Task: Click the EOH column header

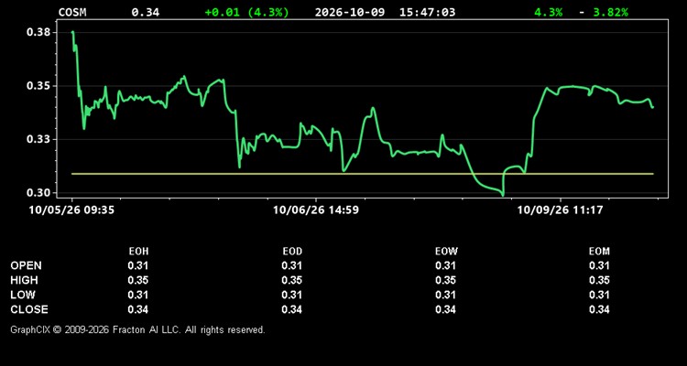Action: 138,252
